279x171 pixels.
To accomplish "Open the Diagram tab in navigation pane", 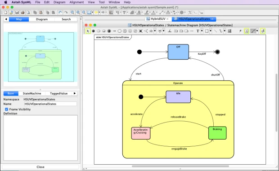I will [42, 19].
